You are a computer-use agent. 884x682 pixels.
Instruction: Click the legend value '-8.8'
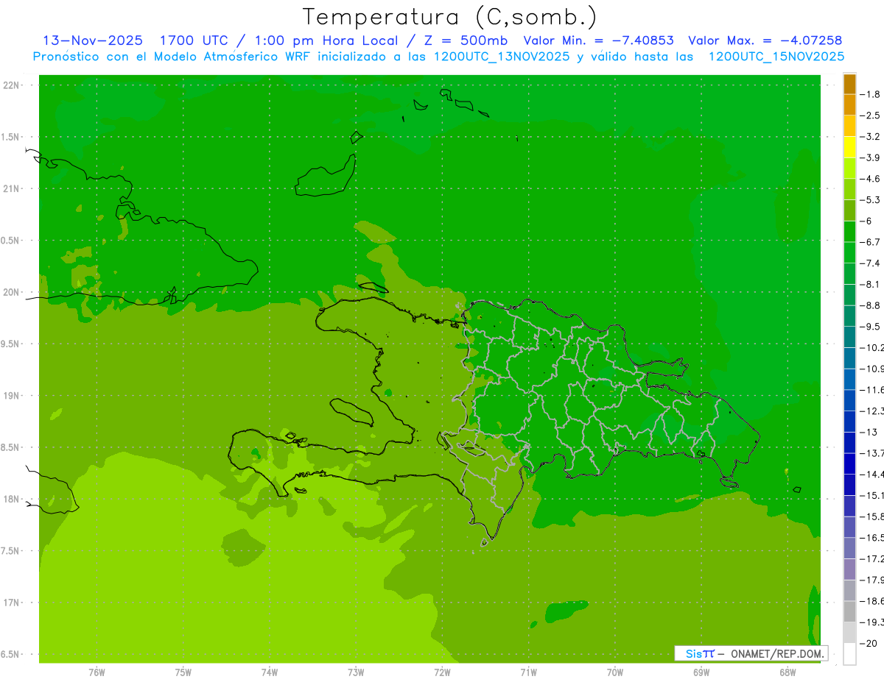click(870, 305)
